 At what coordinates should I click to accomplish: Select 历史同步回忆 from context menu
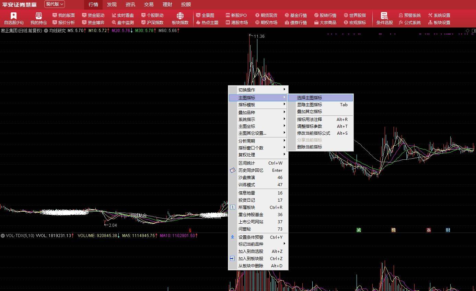click(x=258, y=170)
